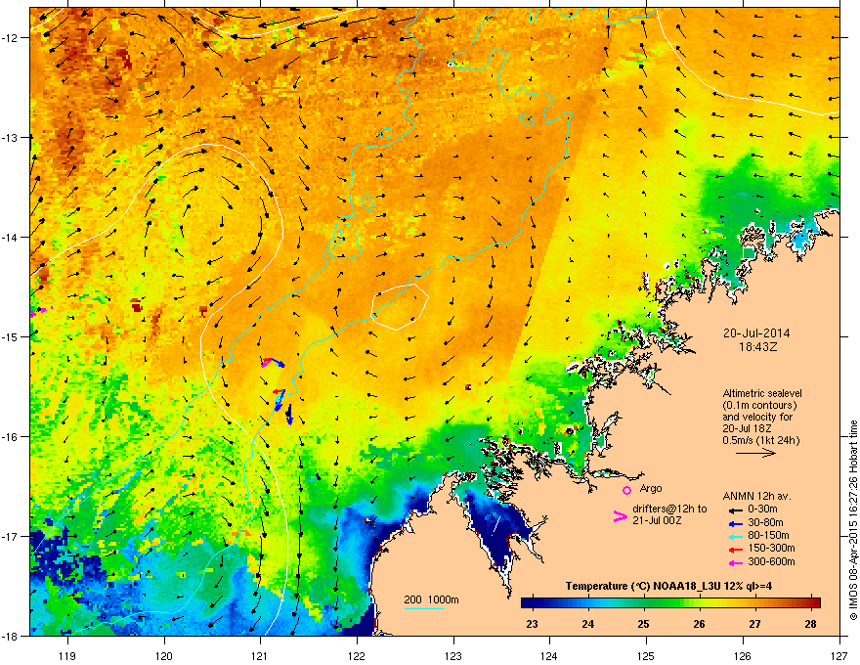
Task: Select the blue 30-80m ANMN legend arrow
Action: point(736,523)
